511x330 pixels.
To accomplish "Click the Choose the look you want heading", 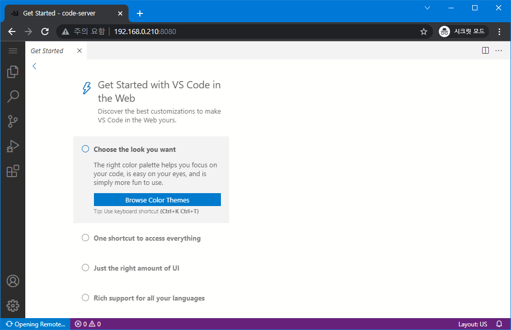I will [x=135, y=149].
